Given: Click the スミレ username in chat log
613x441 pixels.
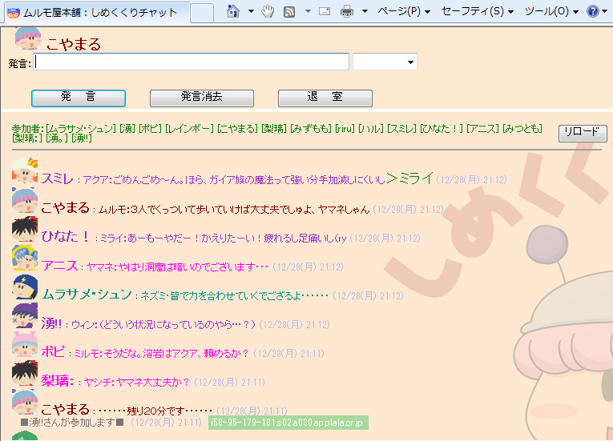Looking at the screenshot, I should (57, 179).
